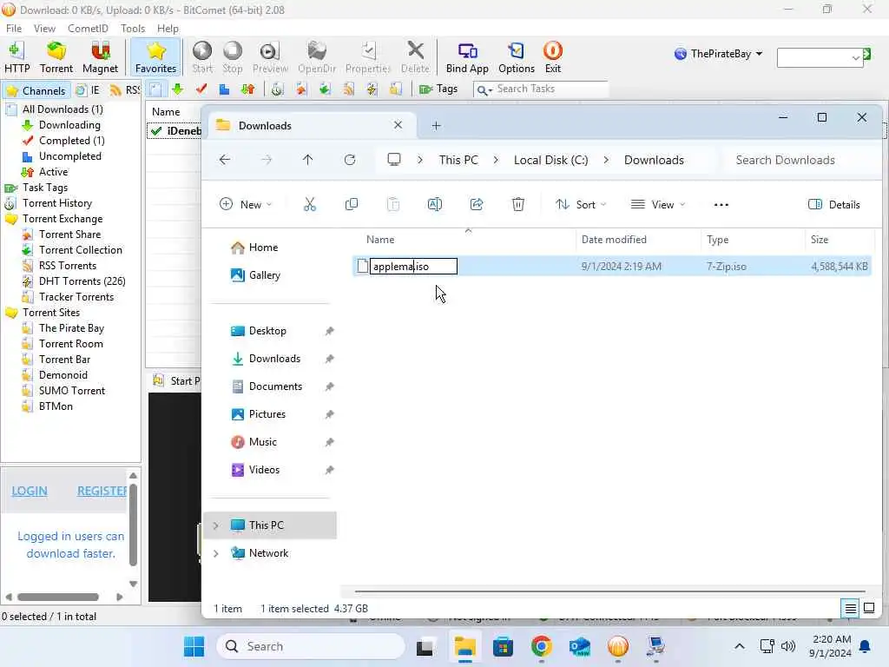This screenshot has width=889, height=667.
Task: Select the Completed (1) filter
Action: (x=71, y=141)
